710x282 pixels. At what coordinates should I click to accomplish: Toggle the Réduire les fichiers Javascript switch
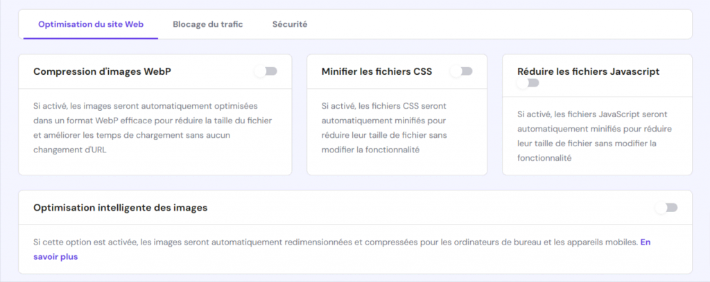[x=528, y=83]
